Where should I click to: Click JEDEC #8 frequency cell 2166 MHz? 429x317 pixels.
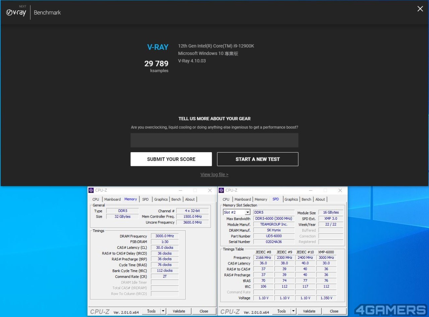tap(263, 258)
